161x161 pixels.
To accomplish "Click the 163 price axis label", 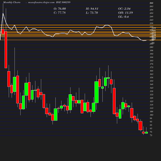I will (151, 74).
